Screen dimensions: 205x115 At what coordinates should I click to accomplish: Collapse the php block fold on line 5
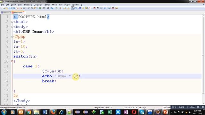pos(12,37)
